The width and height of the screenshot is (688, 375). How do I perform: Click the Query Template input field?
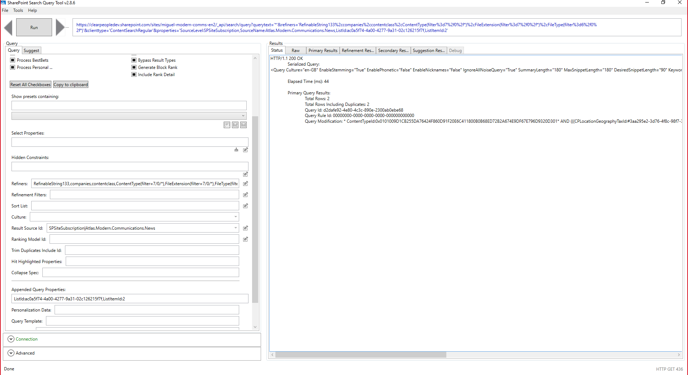point(143,321)
